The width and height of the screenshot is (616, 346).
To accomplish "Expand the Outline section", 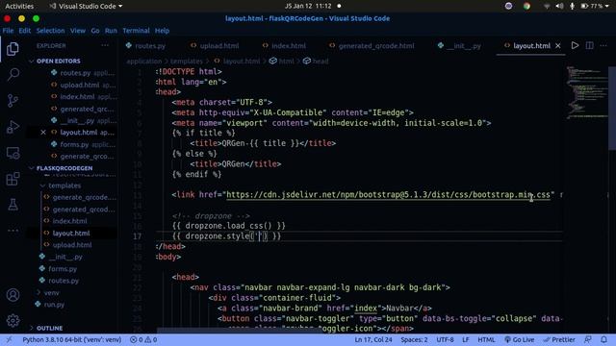I will 49,328.
